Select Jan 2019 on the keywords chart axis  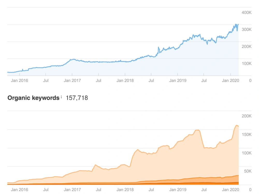tap(178, 190)
